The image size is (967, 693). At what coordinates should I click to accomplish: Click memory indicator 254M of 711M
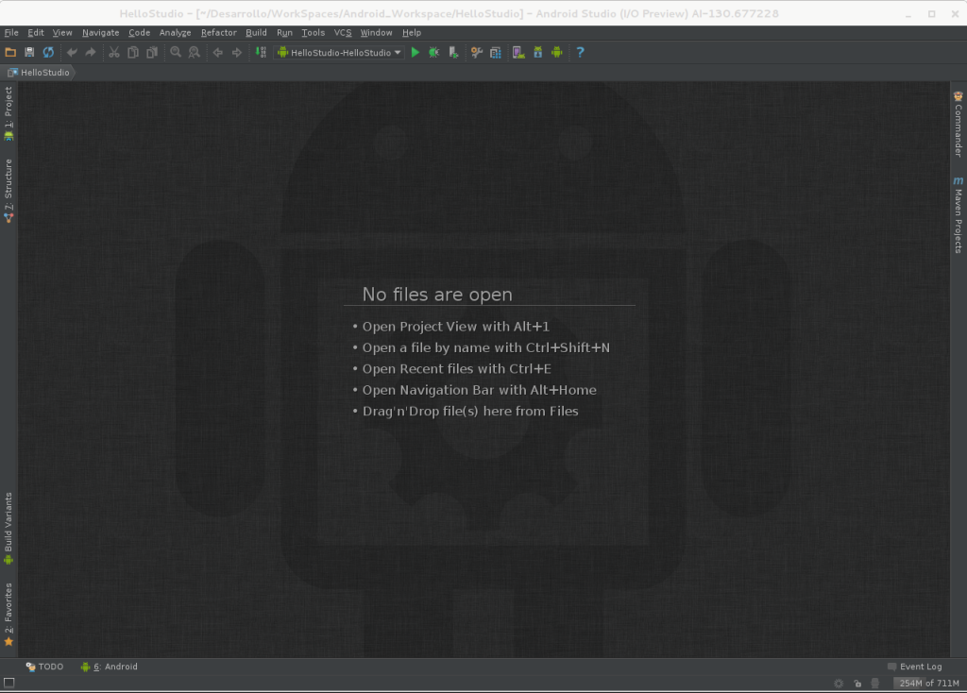click(x=928, y=684)
